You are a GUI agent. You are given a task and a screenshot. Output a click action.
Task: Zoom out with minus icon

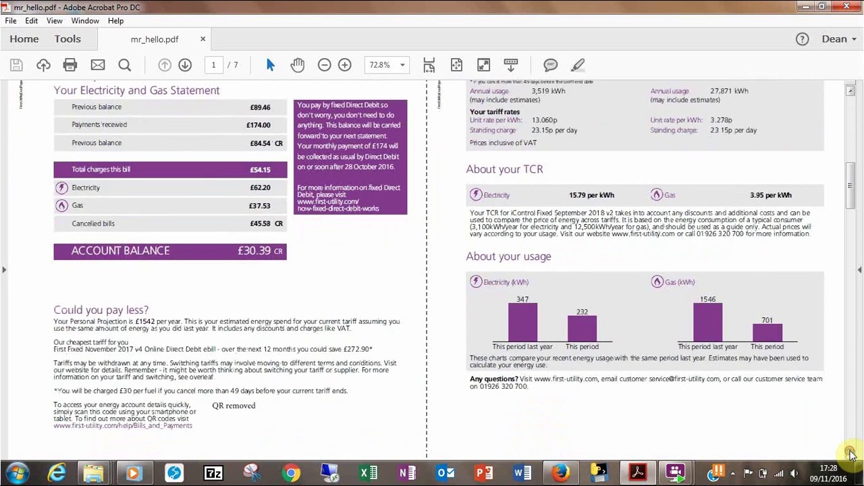[324, 65]
